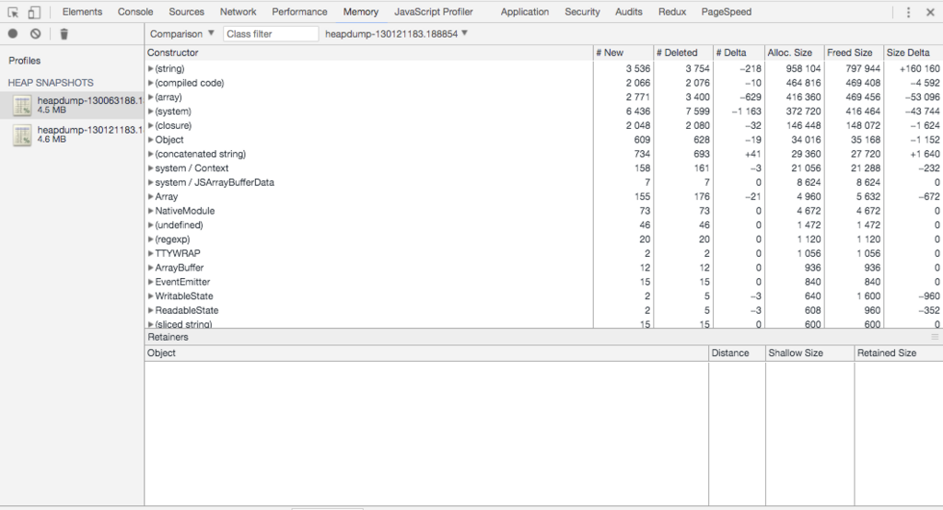Expand the (system) constructor row
The width and height of the screenshot is (943, 510).
click(150, 111)
